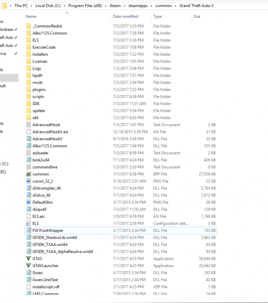Expand the chevron after common breadcrumb
This screenshot has height=303, width=268.
[x=176, y=6]
